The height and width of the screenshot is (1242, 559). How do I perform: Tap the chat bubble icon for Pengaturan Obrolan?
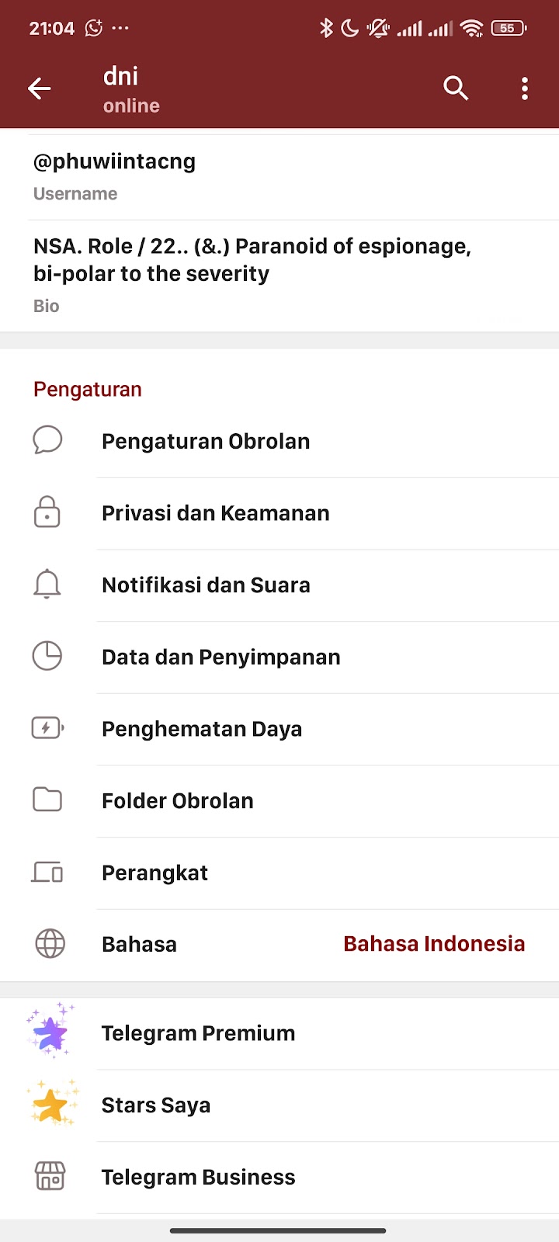pyautogui.click(x=47, y=440)
